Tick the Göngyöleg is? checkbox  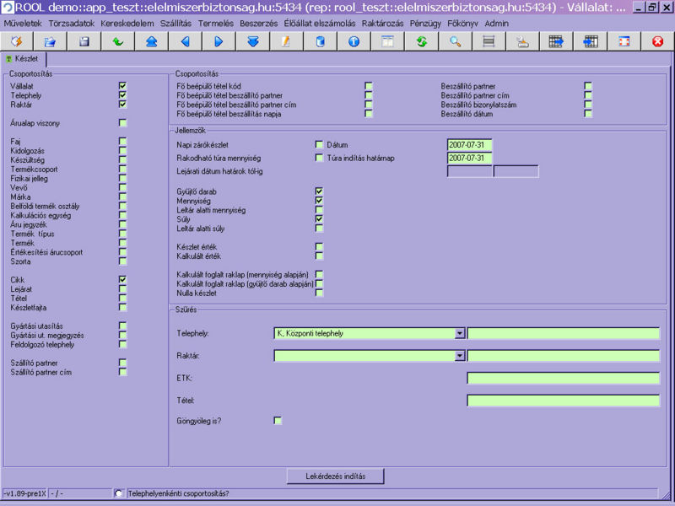[278, 420]
